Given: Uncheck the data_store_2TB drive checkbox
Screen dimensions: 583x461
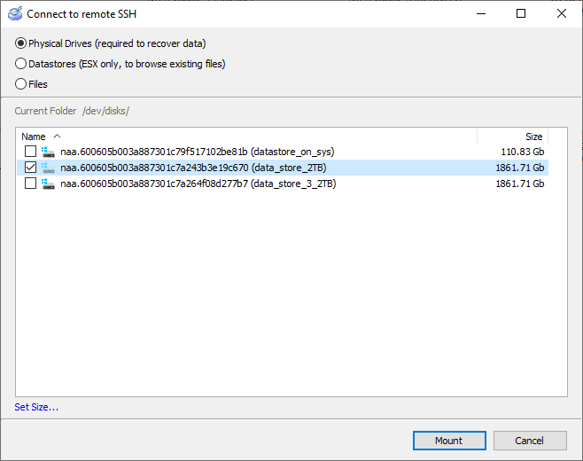Looking at the screenshot, I should click(31, 168).
